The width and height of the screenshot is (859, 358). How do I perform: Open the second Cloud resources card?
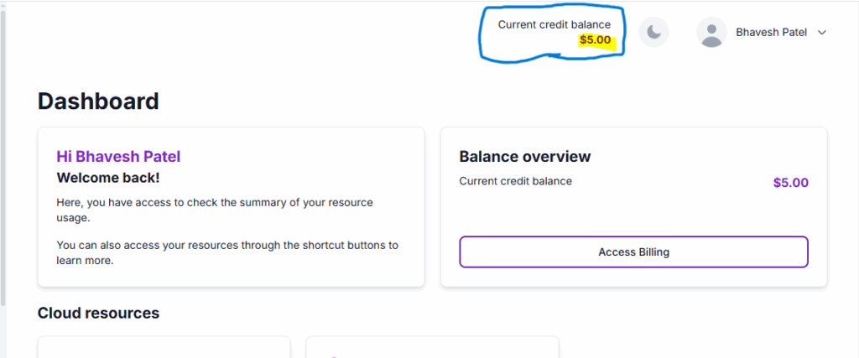432,348
